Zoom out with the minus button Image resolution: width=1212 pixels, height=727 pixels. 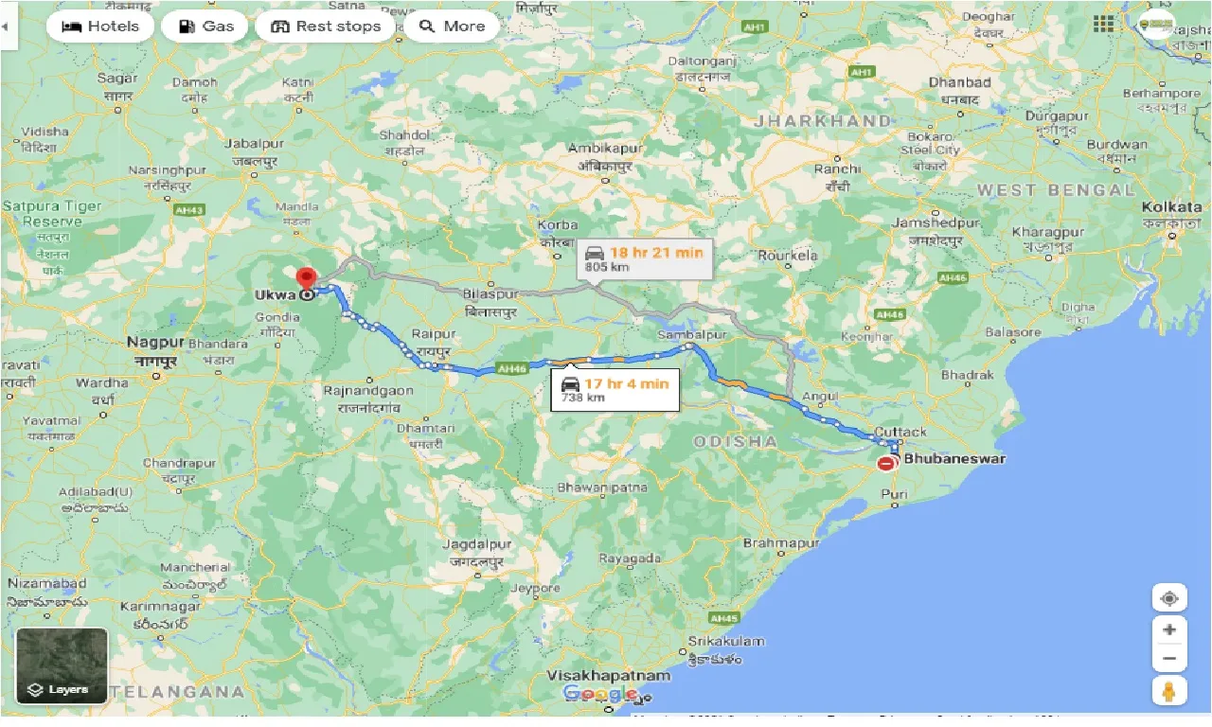pos(1169,659)
